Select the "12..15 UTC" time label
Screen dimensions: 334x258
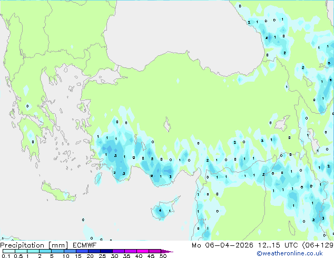278,245
